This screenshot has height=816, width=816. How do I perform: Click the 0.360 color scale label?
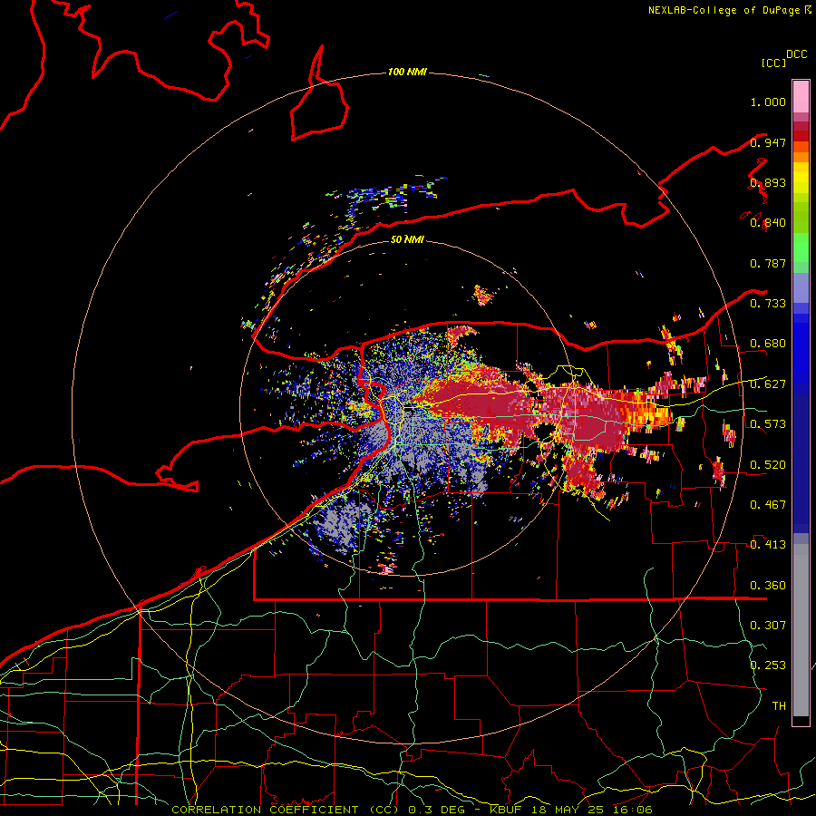coord(768,585)
